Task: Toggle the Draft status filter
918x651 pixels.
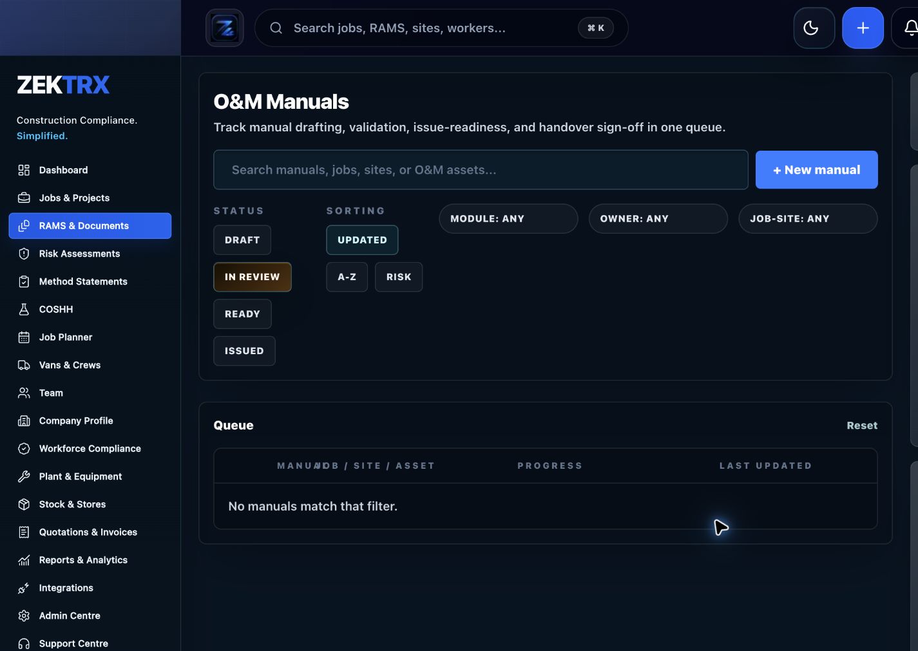Action: coord(242,240)
